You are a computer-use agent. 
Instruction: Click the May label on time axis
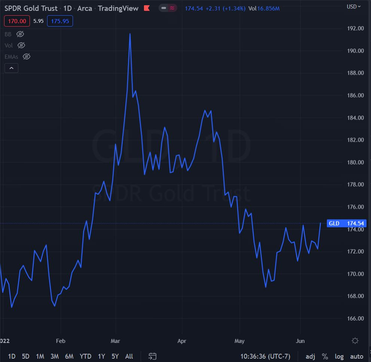tap(239, 341)
